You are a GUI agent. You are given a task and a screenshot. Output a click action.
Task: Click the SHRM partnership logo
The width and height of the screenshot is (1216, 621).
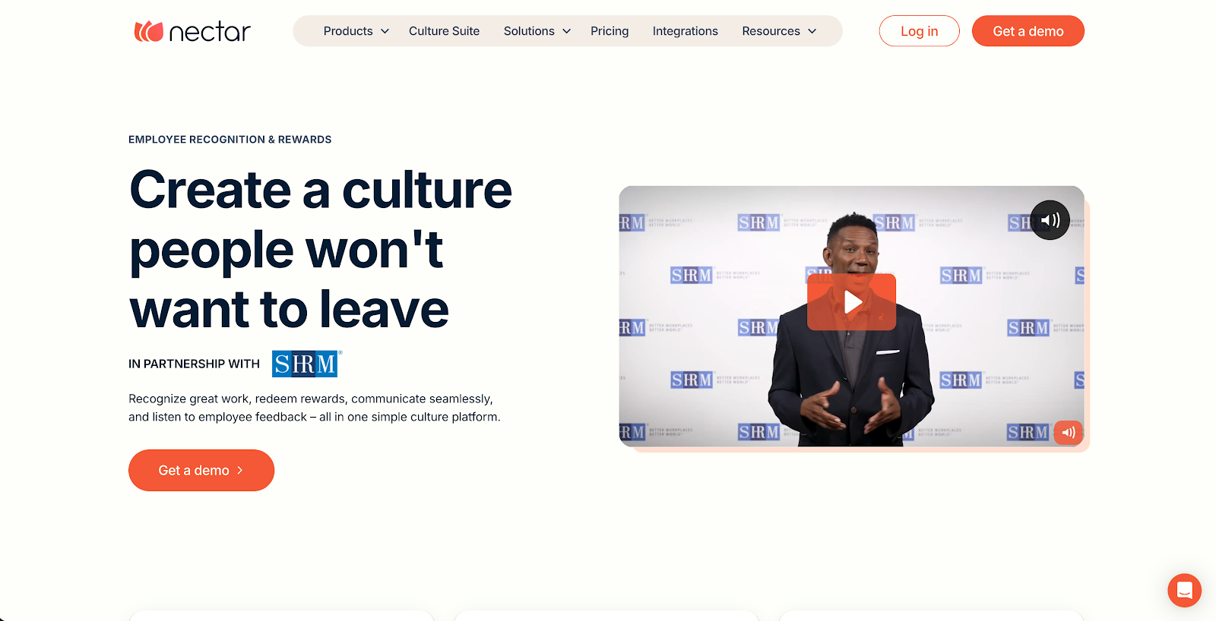[x=306, y=364]
